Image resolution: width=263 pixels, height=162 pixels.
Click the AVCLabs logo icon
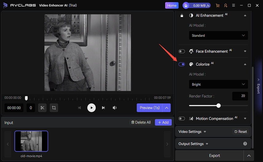(x=5, y=5)
